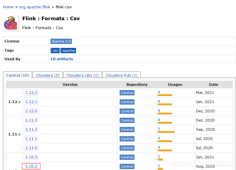Viewport: 236px width, 170px height.
Task: Click Central repository badge for 1.12.1
Action: (x=127, y=102)
